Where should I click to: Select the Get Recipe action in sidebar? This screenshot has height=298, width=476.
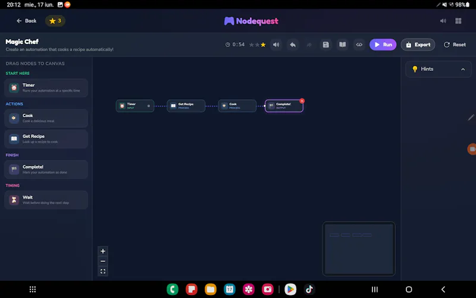[x=46, y=139]
